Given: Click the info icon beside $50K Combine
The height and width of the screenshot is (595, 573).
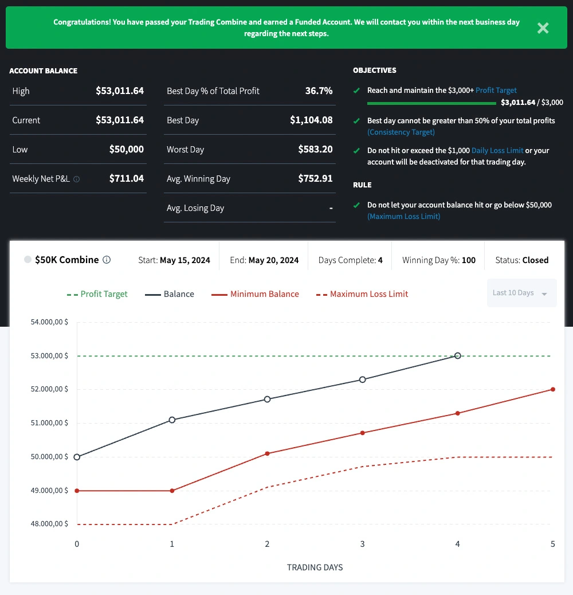Looking at the screenshot, I should pos(107,260).
